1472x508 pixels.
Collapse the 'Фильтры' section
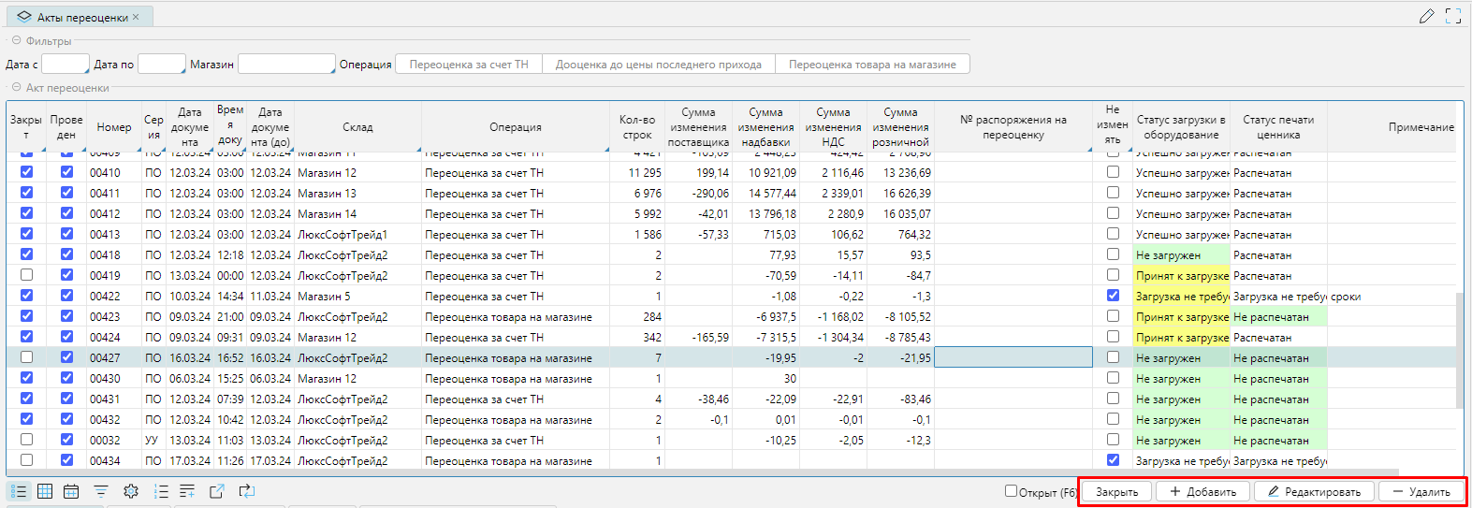(17, 41)
